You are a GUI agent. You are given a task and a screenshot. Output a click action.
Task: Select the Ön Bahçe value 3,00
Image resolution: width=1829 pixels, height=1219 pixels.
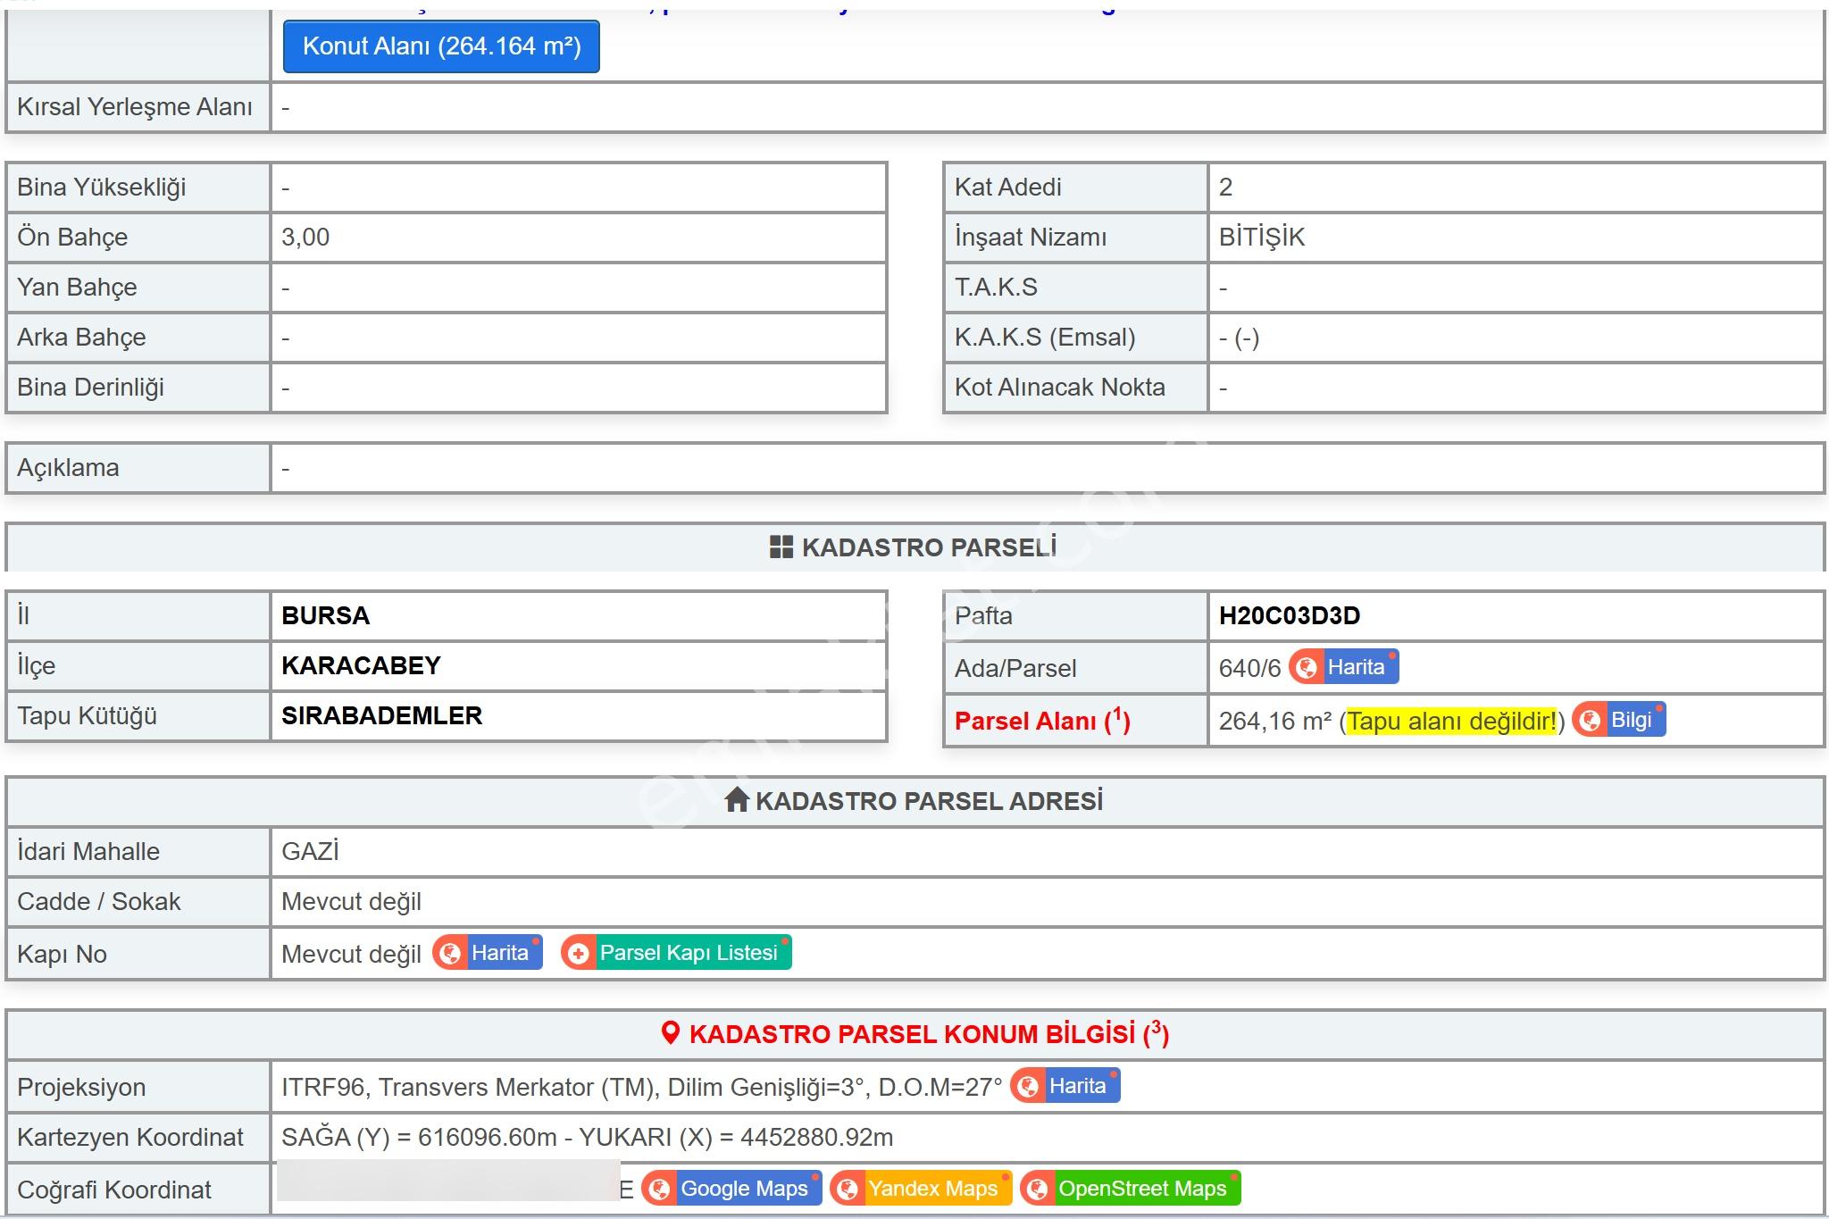pos(305,237)
